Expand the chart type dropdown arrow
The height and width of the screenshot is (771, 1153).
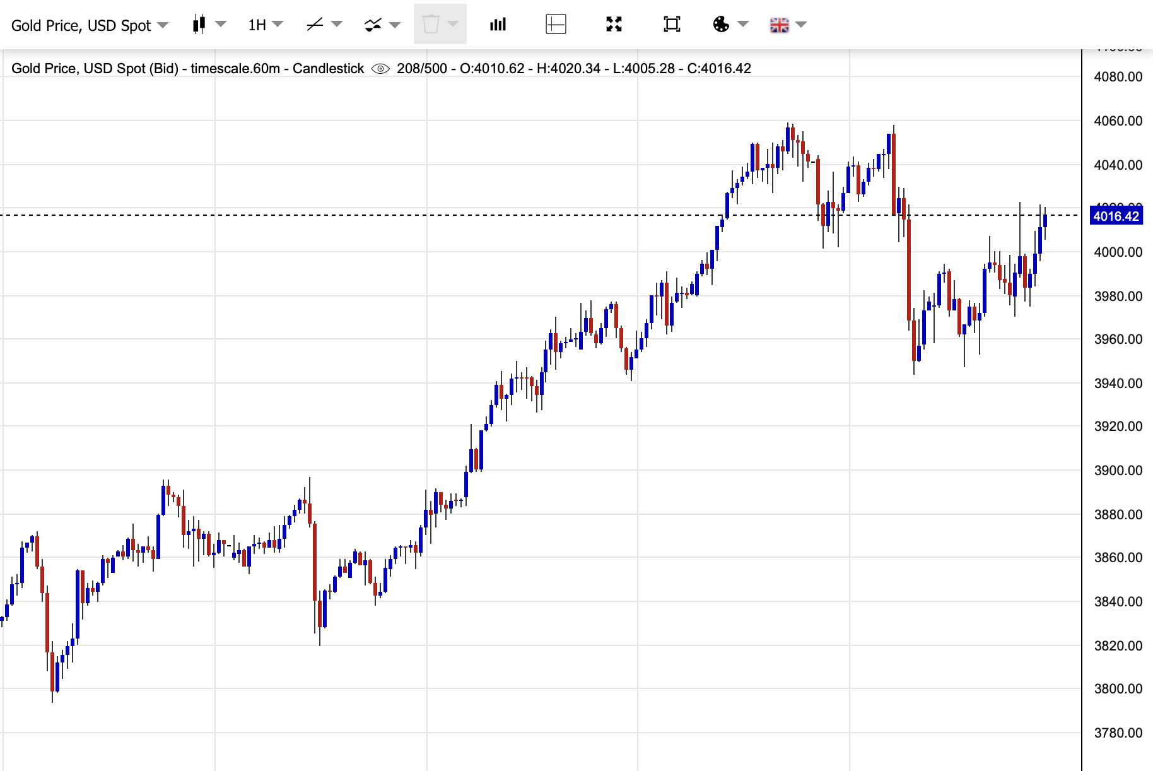tap(221, 25)
